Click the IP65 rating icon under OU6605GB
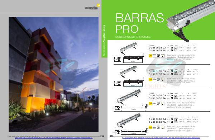 [154, 127]
